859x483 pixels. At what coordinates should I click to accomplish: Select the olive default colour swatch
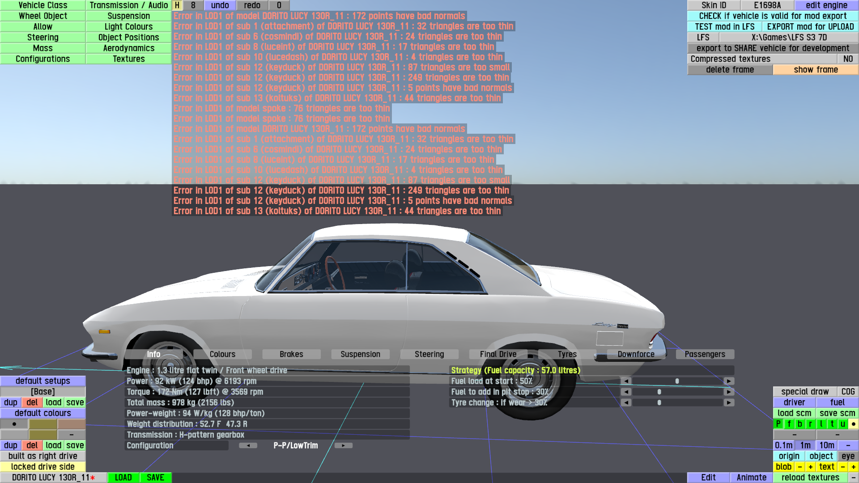tap(43, 424)
